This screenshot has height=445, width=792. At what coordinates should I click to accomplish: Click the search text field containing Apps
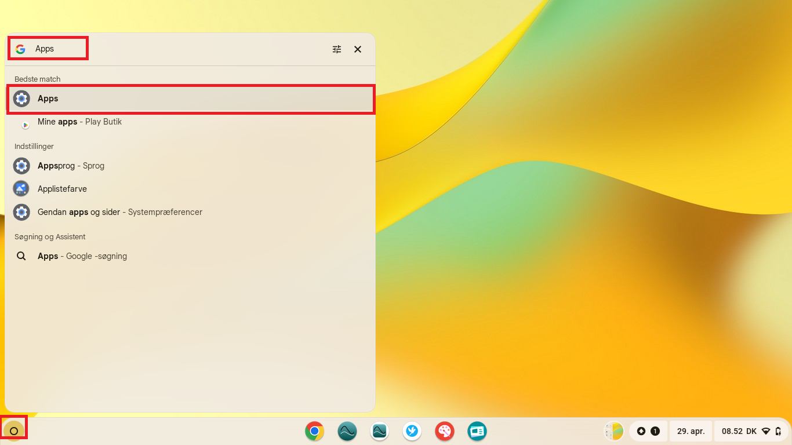point(174,49)
